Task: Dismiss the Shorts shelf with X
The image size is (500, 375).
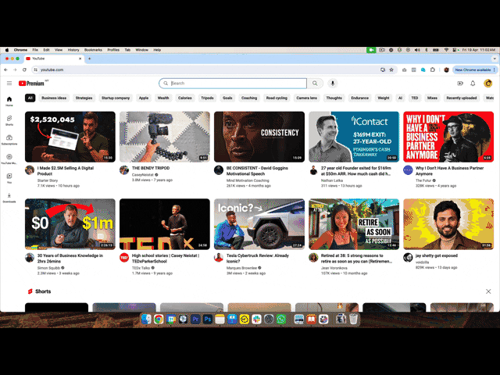Action: [x=488, y=291]
